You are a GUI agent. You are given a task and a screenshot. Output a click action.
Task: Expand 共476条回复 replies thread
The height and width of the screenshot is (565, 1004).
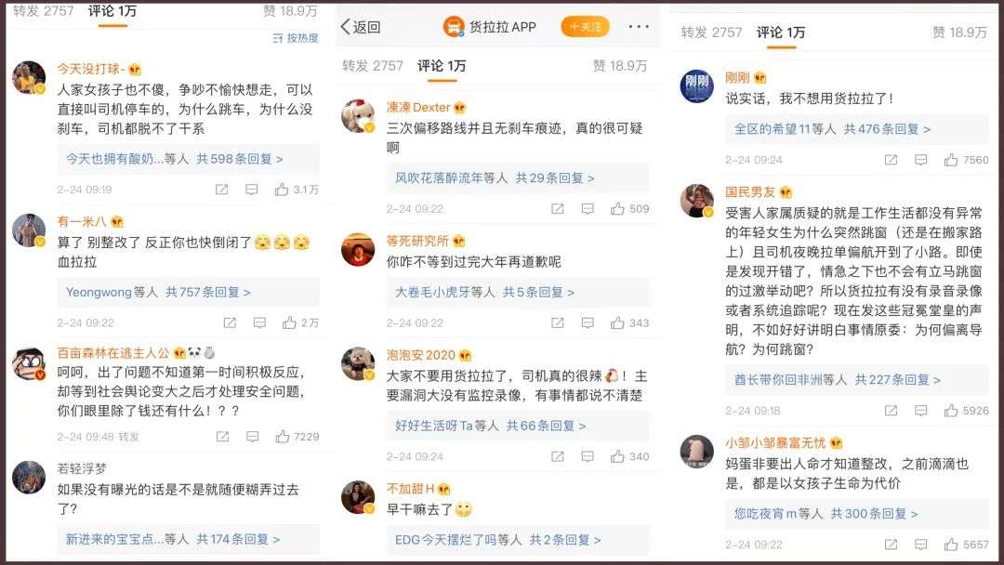[x=887, y=129]
